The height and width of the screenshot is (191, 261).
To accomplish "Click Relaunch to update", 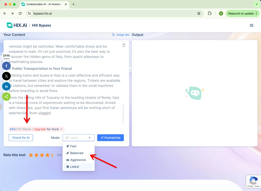I will 241,13.
